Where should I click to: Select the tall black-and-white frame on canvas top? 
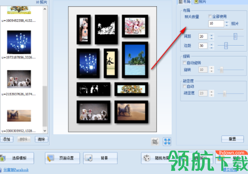tap(106, 30)
